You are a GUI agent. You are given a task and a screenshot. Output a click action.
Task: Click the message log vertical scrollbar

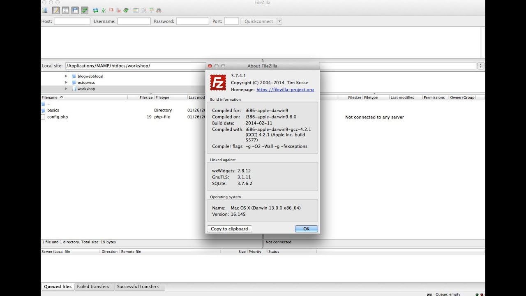tap(482, 43)
